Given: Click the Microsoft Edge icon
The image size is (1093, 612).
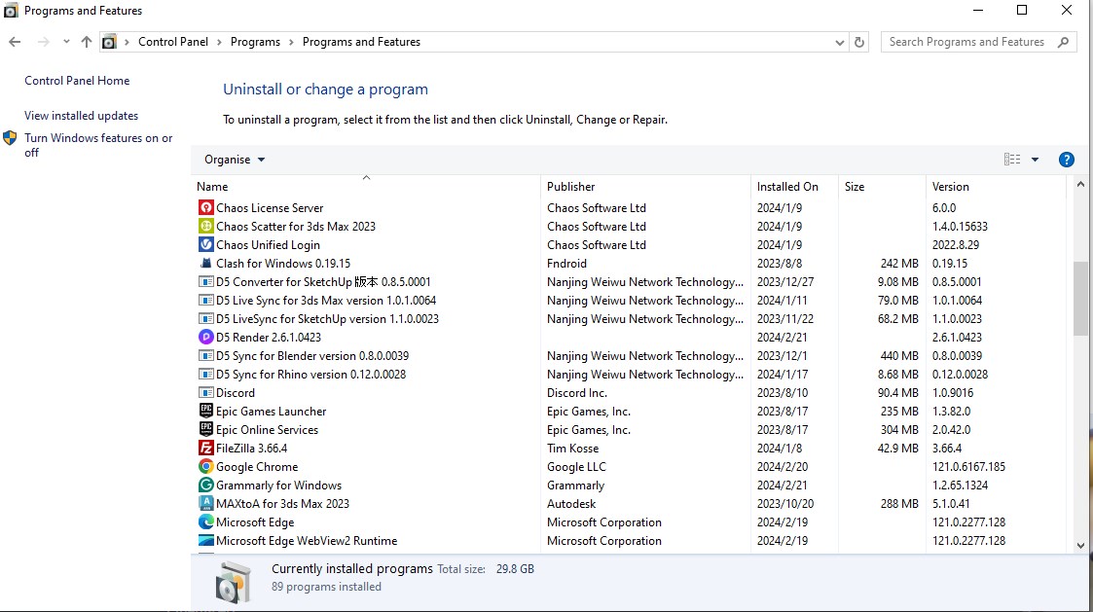Looking at the screenshot, I should click(x=205, y=522).
